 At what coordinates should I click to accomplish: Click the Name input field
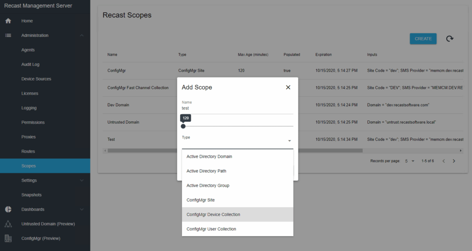[x=237, y=108]
